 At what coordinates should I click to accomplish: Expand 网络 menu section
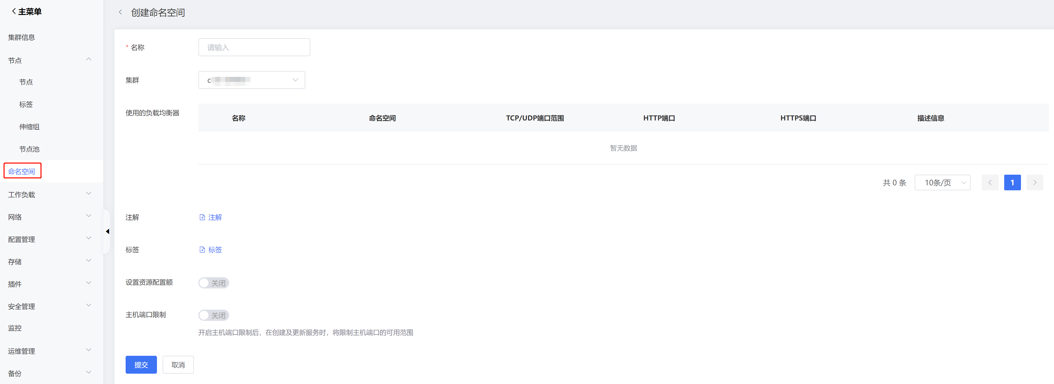coord(49,217)
